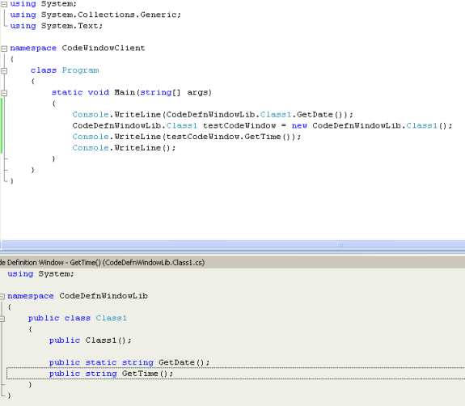Screen dimensions: 465x406
Task: Collapse Class1 outline in definition window
Action: coord(2,319)
